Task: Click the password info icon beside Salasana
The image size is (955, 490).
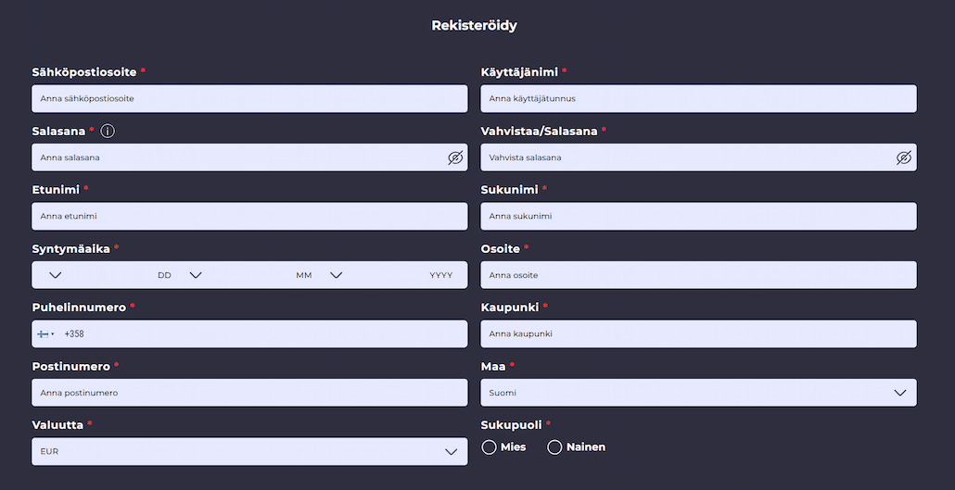Action: coord(108,131)
